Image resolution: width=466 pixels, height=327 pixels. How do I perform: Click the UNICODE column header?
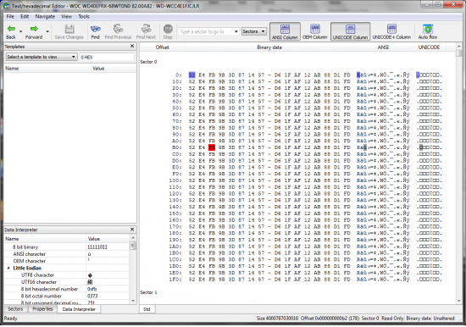[429, 47]
